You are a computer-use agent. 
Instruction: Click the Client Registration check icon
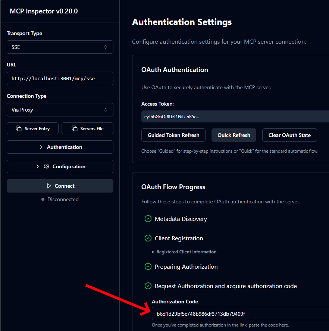click(x=148, y=238)
